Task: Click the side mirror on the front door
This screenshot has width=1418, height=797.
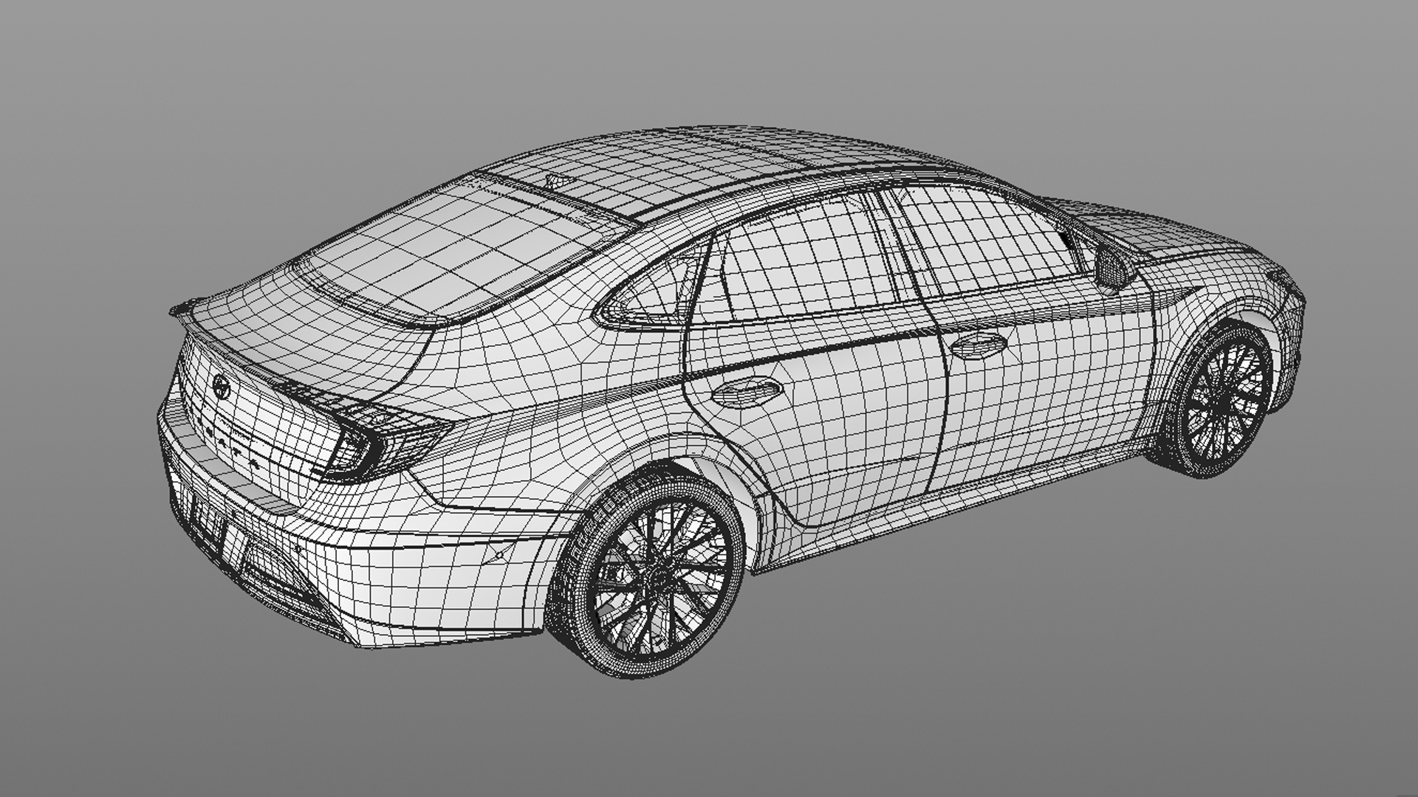Action: (1112, 266)
